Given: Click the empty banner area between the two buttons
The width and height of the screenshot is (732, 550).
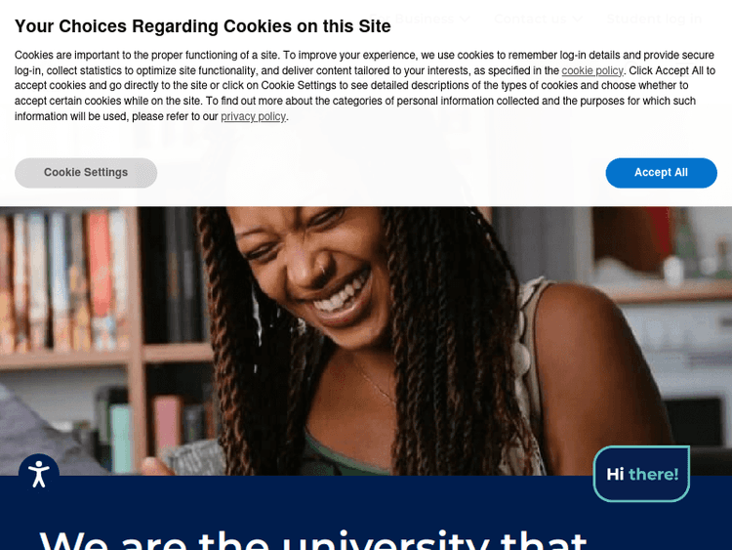Looking at the screenshot, I should 381,173.
